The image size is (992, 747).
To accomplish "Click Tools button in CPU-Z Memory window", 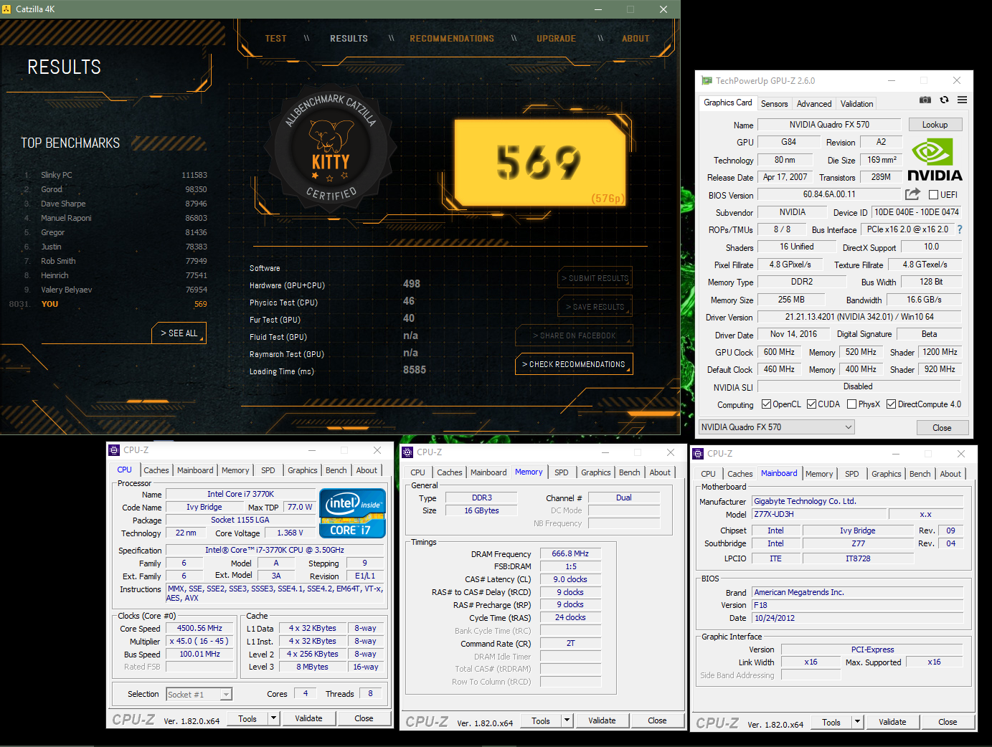I will point(541,721).
